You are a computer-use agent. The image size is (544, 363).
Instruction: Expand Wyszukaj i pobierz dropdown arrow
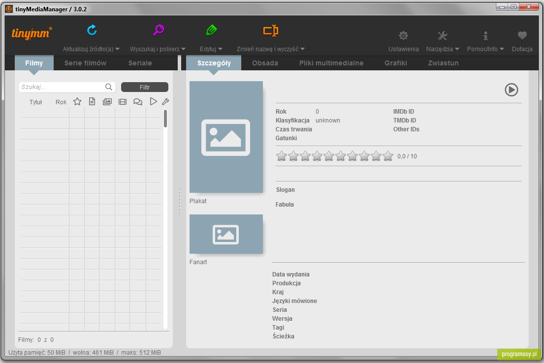pos(183,49)
